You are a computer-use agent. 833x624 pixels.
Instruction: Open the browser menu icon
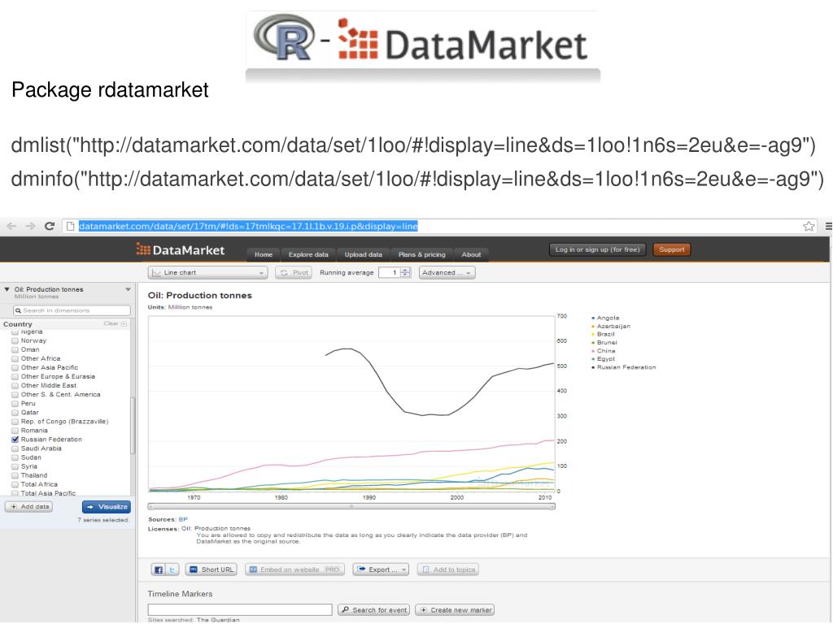[828, 227]
